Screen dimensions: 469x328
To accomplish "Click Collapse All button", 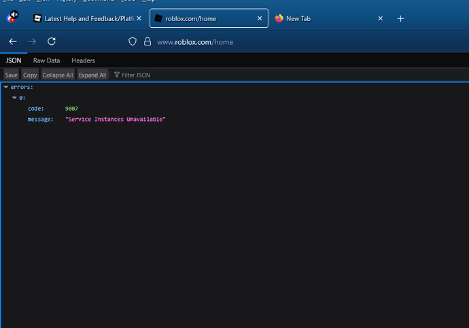I will click(58, 75).
